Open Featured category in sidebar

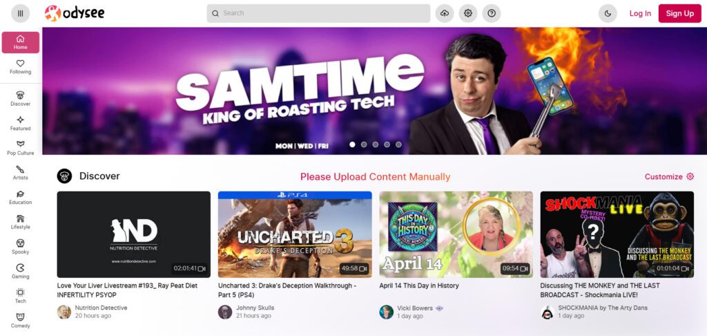[x=20, y=124]
